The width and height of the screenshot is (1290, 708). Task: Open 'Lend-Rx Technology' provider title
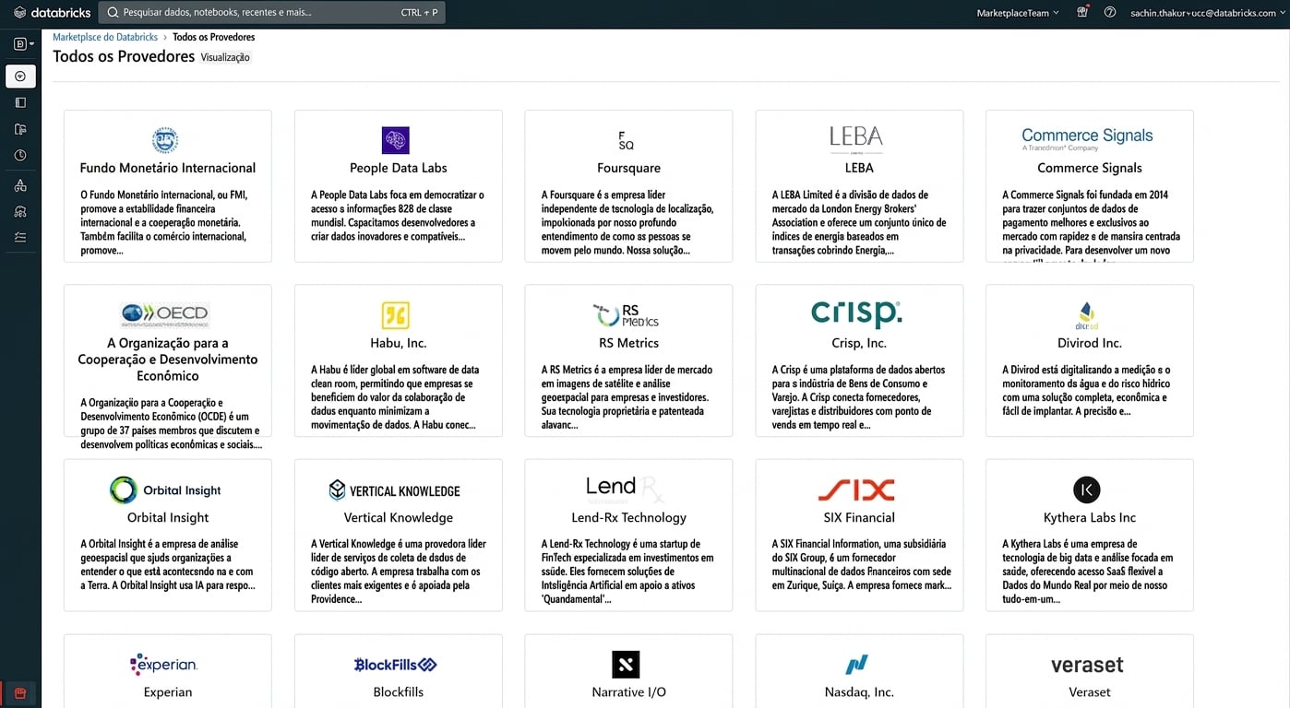point(628,517)
